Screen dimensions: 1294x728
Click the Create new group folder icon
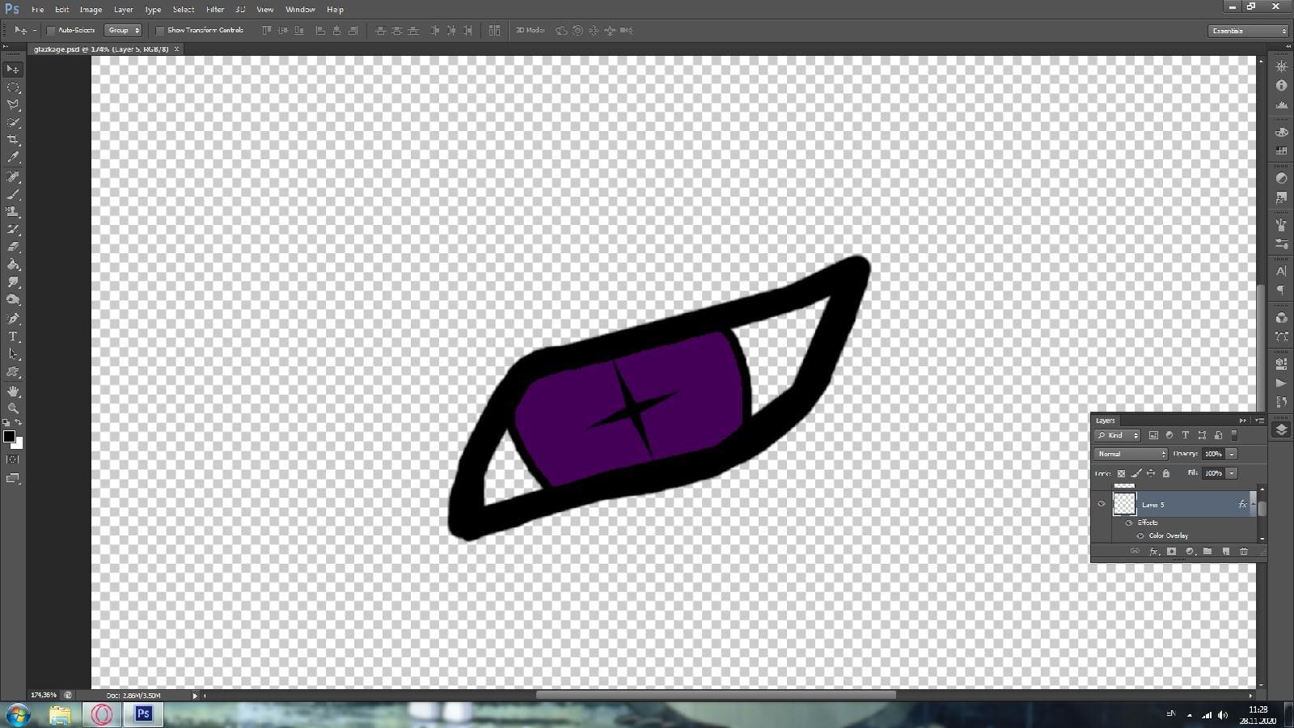pos(1207,552)
